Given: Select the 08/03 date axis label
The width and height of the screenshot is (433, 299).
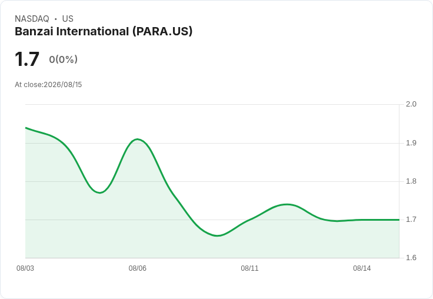Looking at the screenshot, I should click(x=25, y=268).
